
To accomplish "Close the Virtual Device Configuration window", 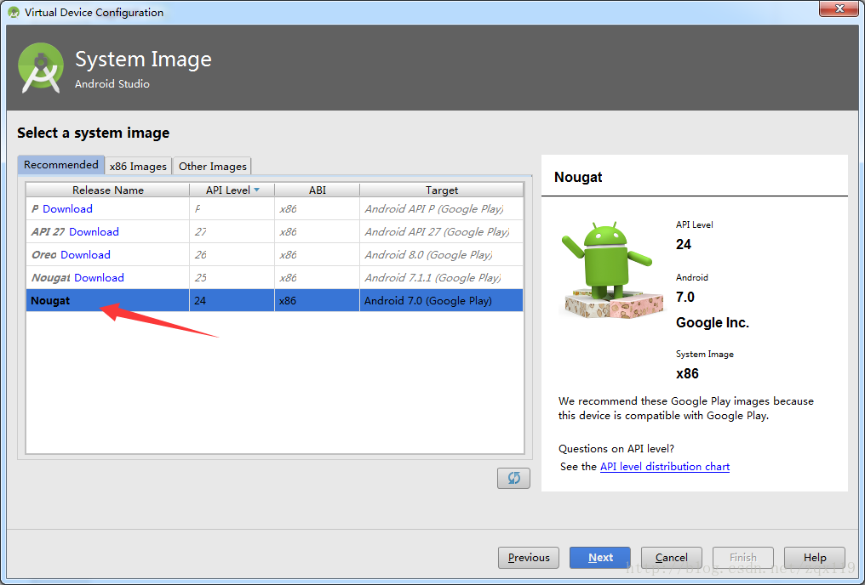I will click(x=839, y=9).
